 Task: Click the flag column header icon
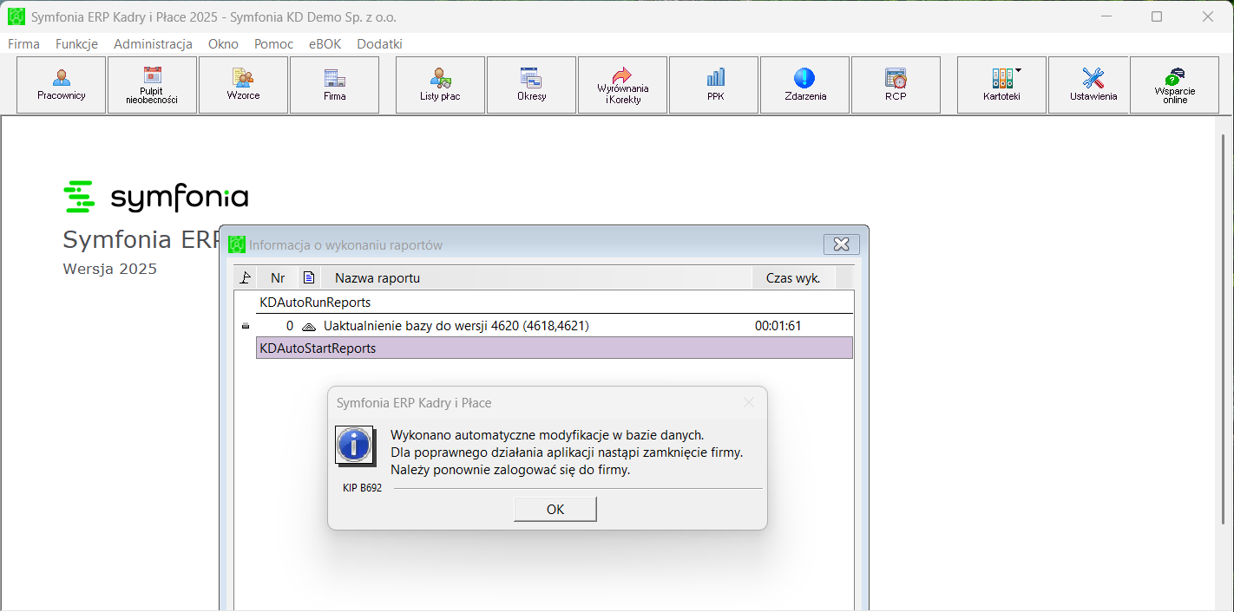[x=246, y=278]
